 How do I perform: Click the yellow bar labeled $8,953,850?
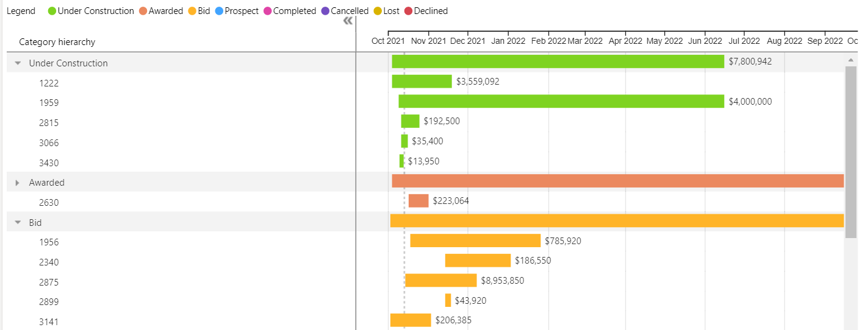pyautogui.click(x=441, y=280)
